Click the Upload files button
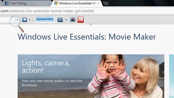The image size is (174, 98). pyautogui.click(x=45, y=19)
